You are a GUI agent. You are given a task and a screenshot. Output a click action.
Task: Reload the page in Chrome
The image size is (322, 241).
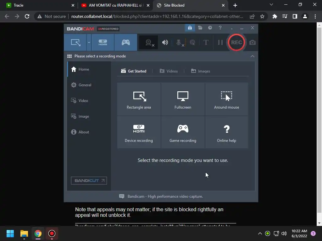pyautogui.click(x=27, y=16)
